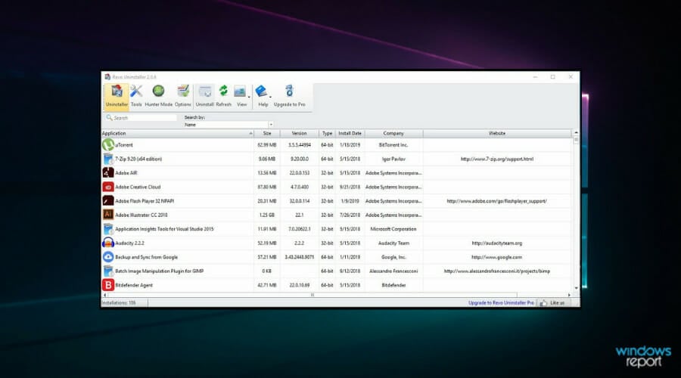The width and height of the screenshot is (681, 378).
Task: Click the audacityteam.org website cell
Action: click(x=497, y=243)
